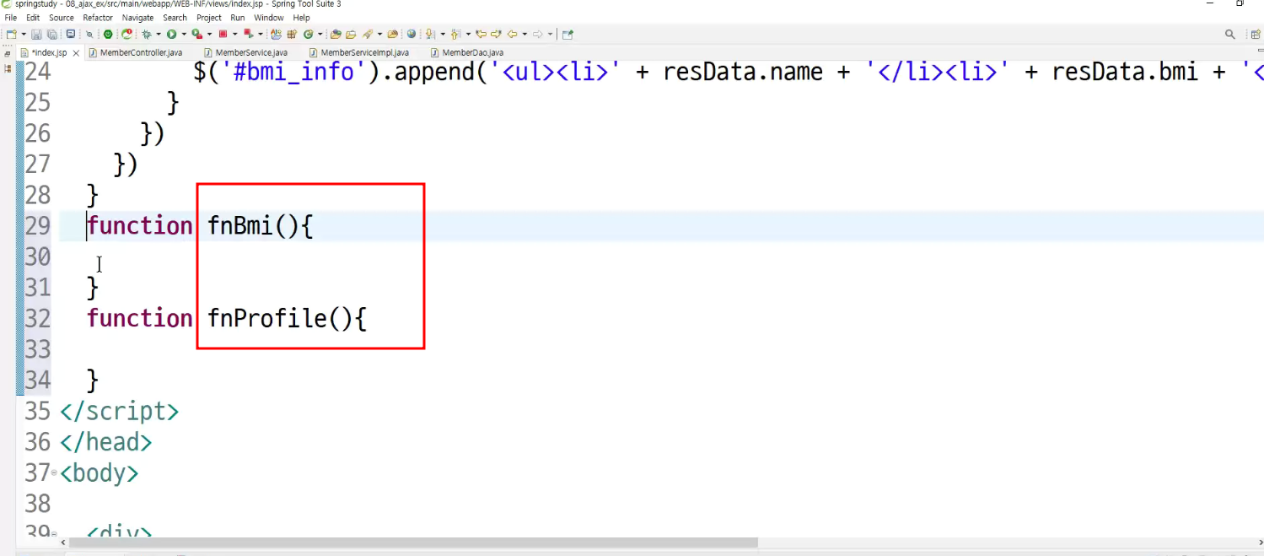
Task: Click the Search flashlight icon in the toolbar
Action: pyautogui.click(x=368, y=35)
